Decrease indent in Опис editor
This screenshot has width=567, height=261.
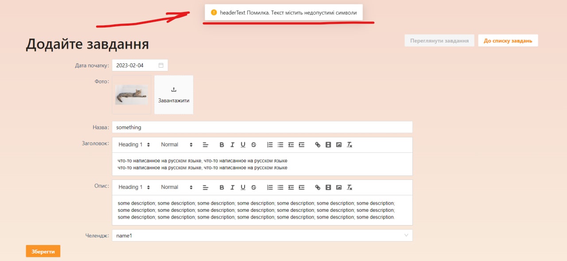coord(291,187)
